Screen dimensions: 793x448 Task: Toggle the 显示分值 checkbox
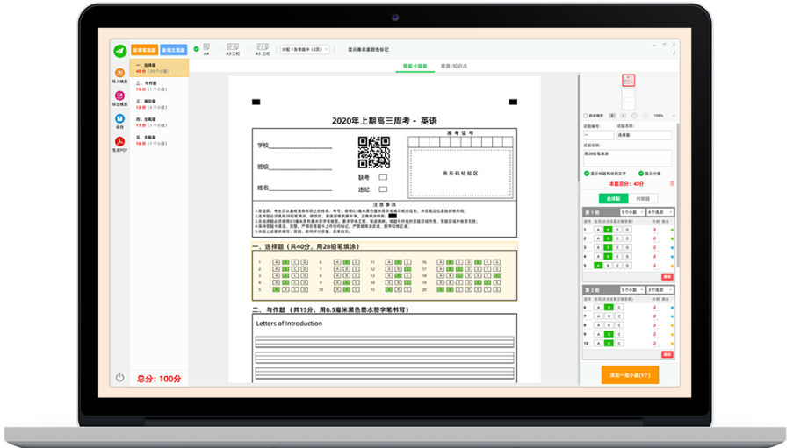641,174
